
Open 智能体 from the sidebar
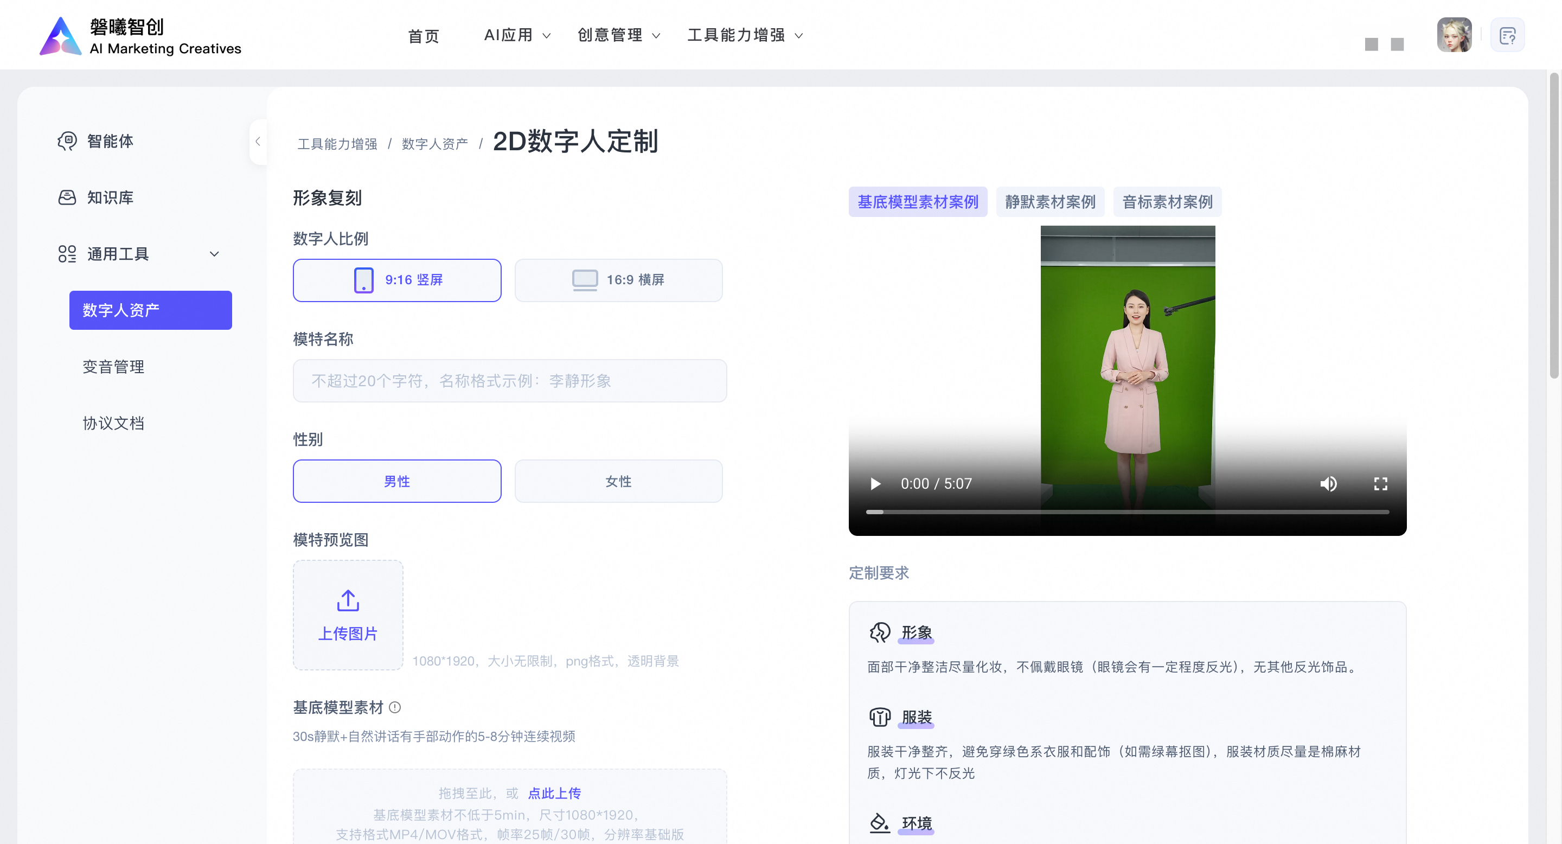(x=110, y=141)
